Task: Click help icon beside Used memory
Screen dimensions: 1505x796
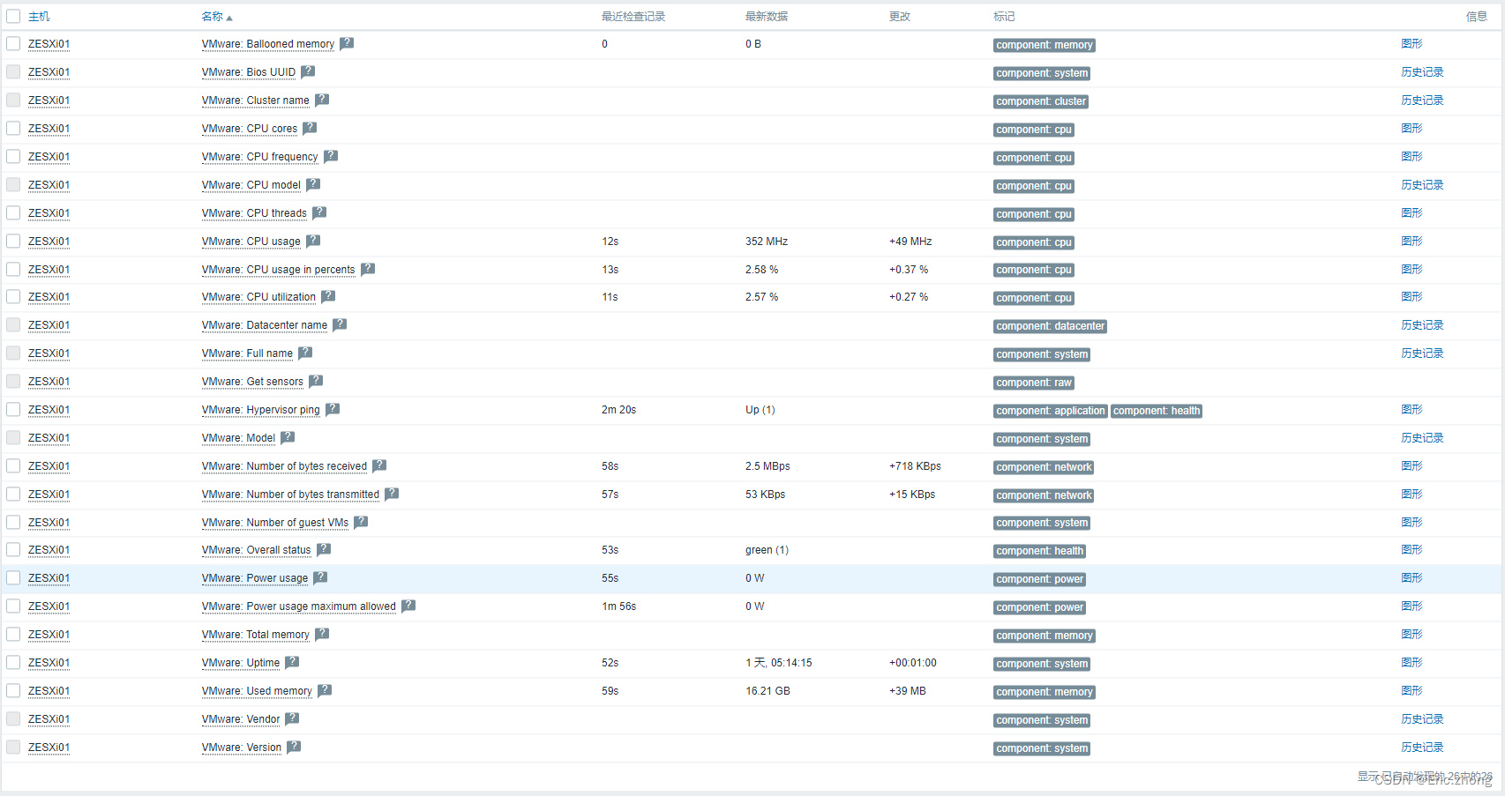Action: (x=325, y=690)
